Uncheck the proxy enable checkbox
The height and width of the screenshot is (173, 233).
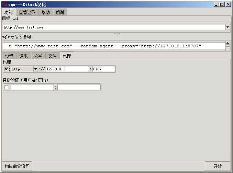6,69
